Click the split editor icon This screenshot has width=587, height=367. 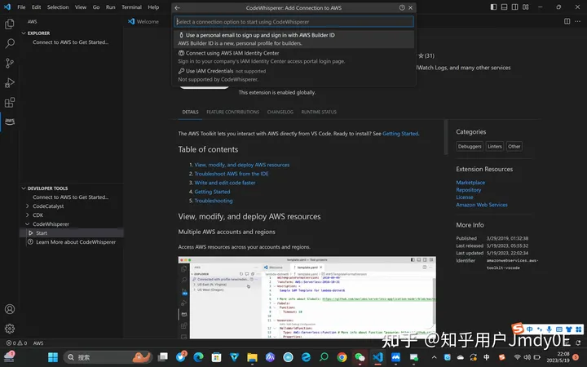point(567,21)
